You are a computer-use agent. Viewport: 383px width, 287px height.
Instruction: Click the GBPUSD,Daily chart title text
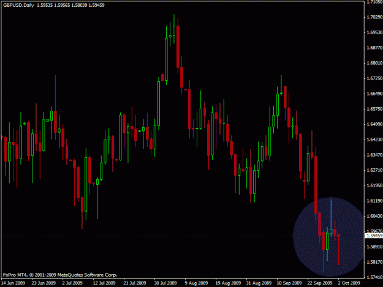(x=18, y=5)
